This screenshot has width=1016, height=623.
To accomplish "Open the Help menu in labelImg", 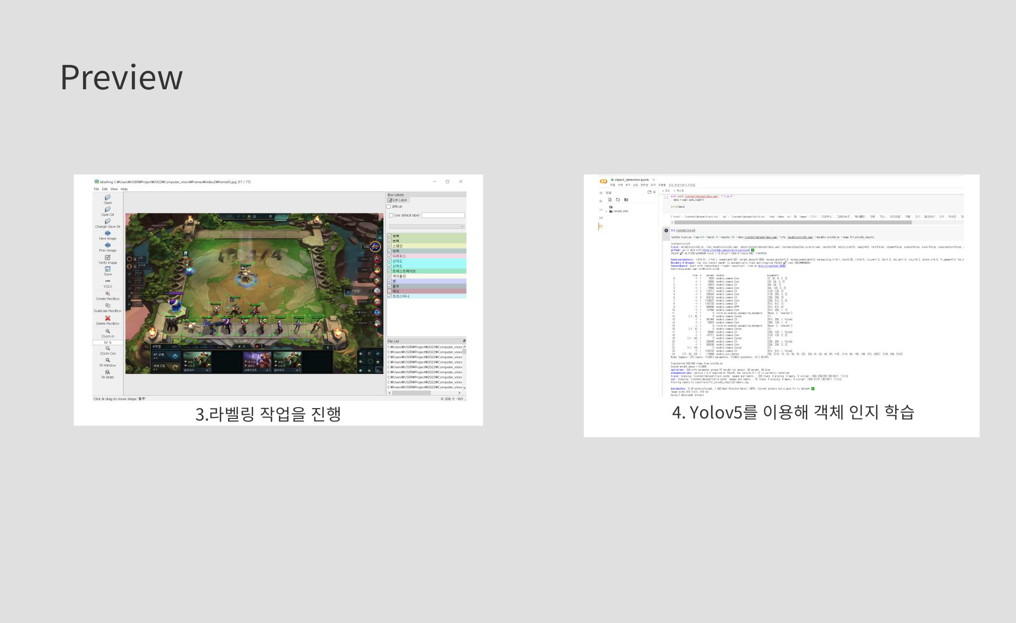I will 124,189.
